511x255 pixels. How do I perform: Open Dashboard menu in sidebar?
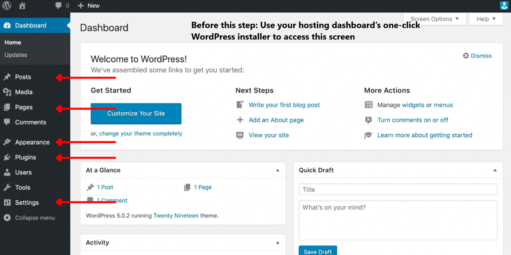35,25
